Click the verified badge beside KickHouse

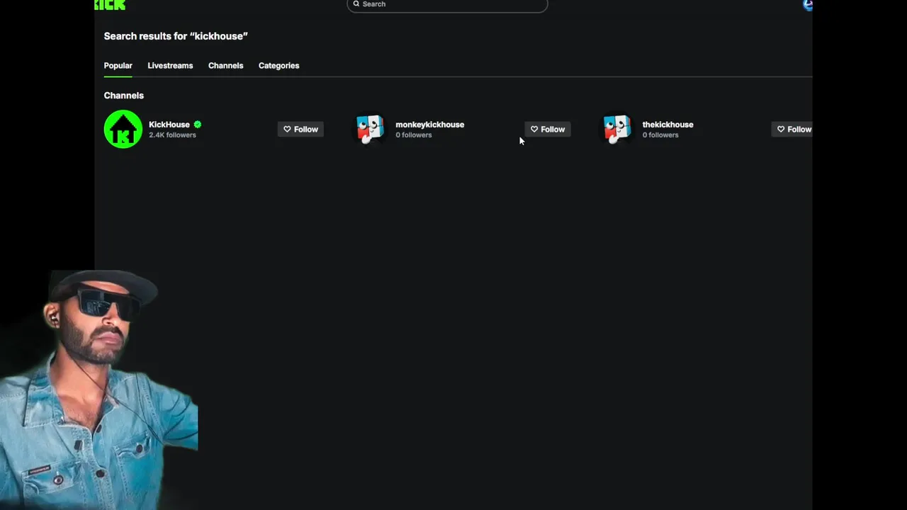coord(198,125)
